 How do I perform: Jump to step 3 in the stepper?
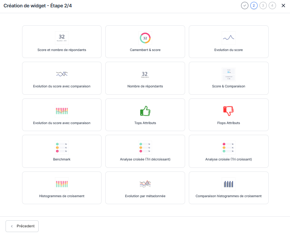click(x=263, y=6)
